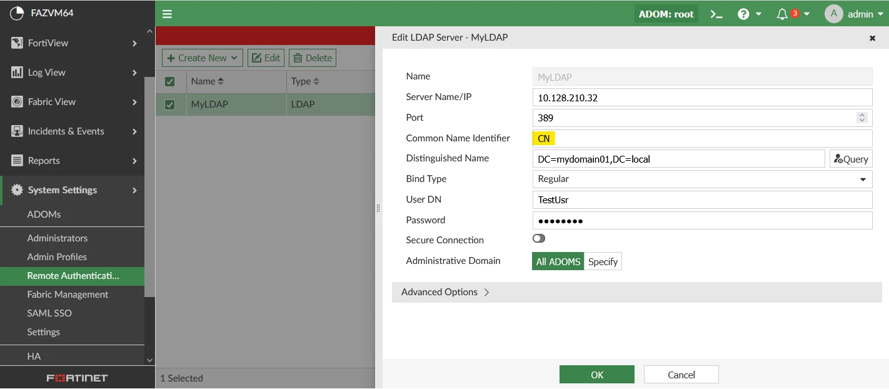Image resolution: width=889 pixels, height=389 pixels.
Task: Open the notifications bell icon
Action: tap(782, 14)
